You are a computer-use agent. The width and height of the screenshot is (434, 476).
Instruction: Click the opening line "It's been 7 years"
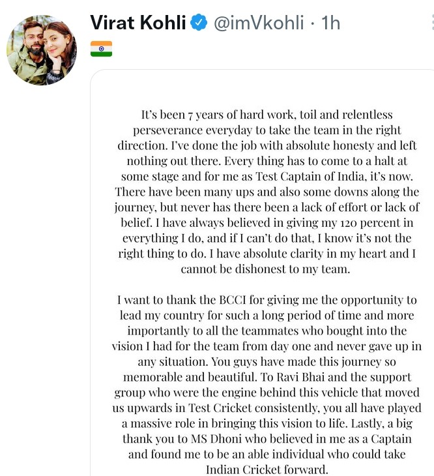[195, 114]
